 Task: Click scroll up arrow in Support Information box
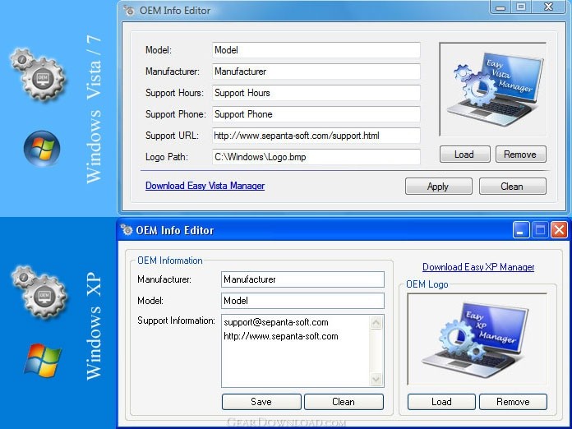tap(376, 322)
